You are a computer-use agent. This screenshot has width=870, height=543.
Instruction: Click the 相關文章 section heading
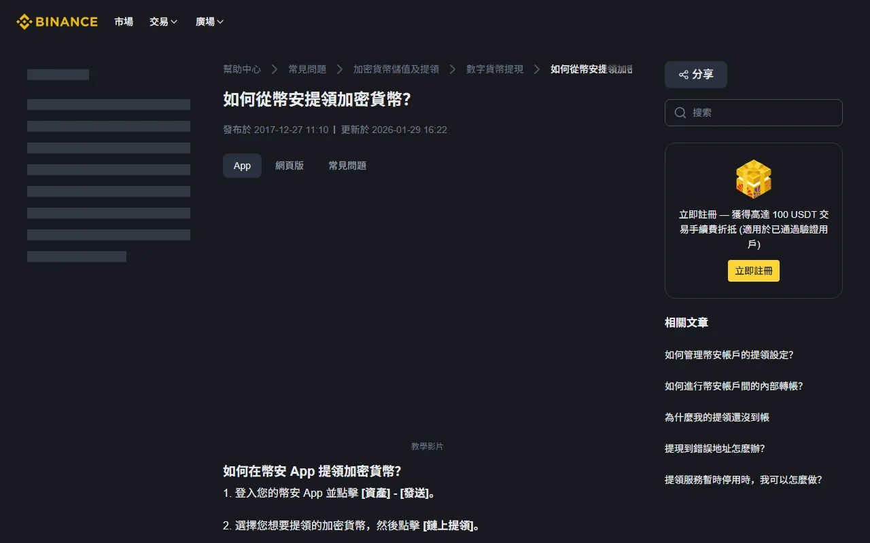[686, 323]
